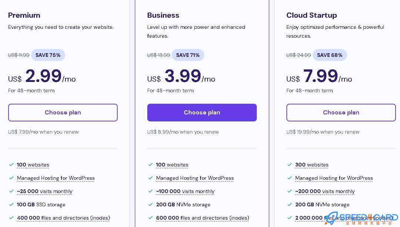Click 'US$ 19.99/mo when you renew' text
Screen dimensions: 400x227
(x=323, y=132)
